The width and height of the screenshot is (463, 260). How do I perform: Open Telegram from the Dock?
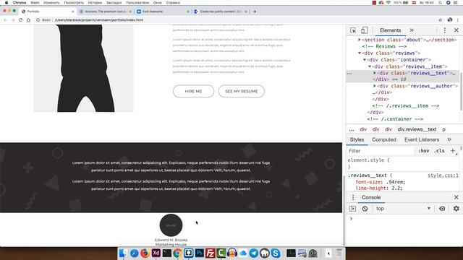254,253
